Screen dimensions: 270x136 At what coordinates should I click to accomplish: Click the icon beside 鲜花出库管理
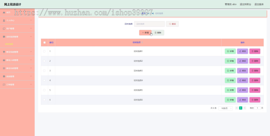pyautogui.click(x=4, y=68)
